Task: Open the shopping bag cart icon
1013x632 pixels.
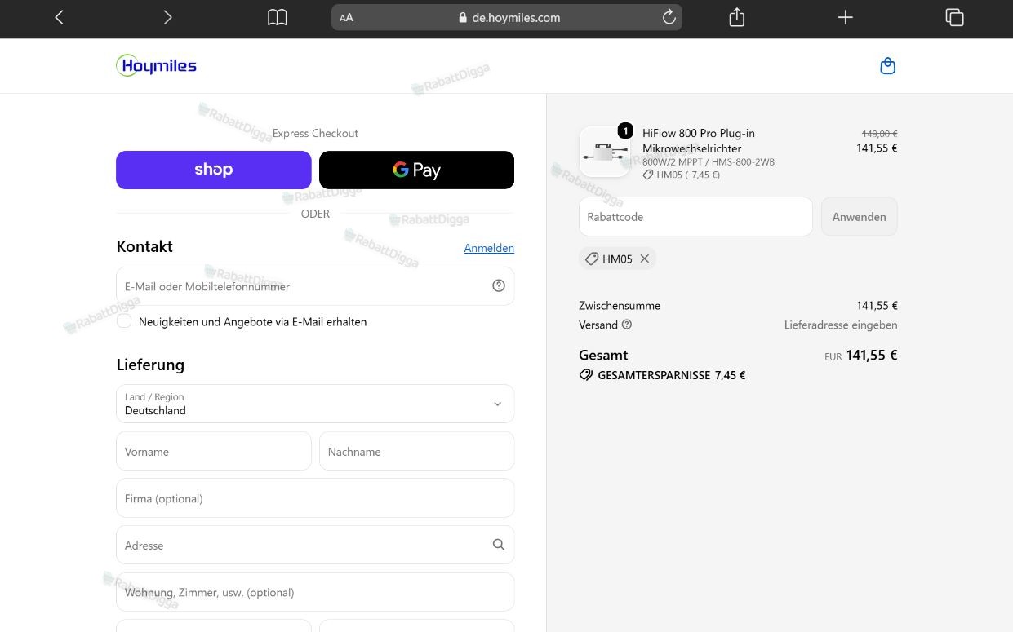Action: [x=888, y=66]
